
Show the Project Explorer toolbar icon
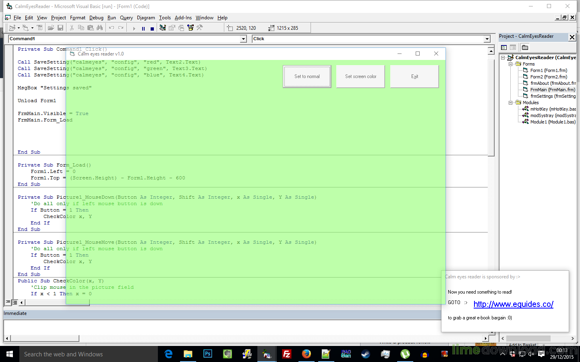[163, 27]
